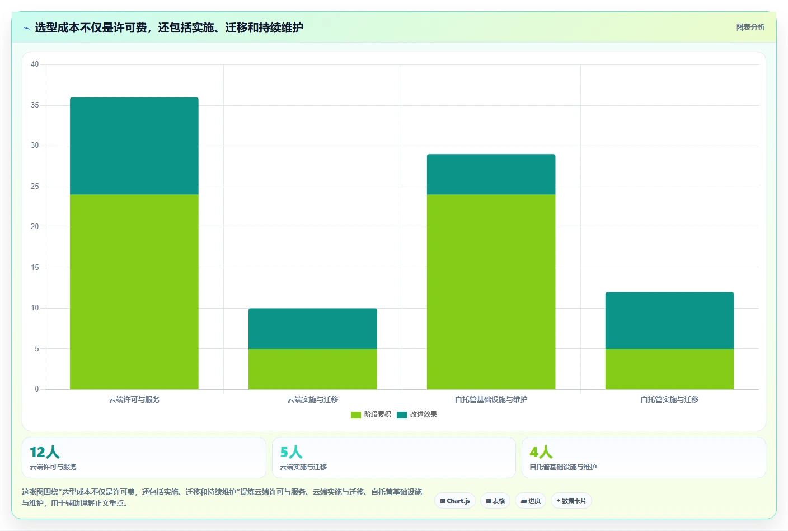788x531 pixels.
Task: Click teal 改进效果 bar for 自托管基础设施与维护
Action: point(491,174)
